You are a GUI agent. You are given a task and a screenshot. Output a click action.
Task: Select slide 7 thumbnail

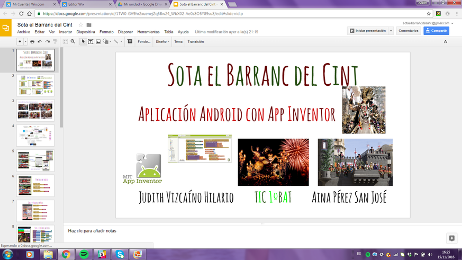[x=35, y=211]
